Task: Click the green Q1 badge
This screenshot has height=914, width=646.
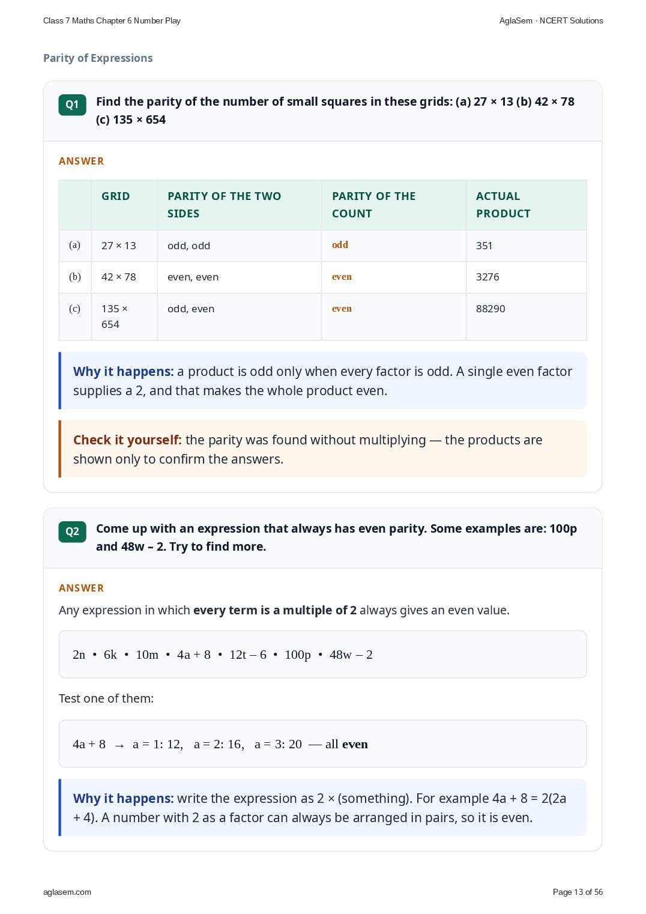Action: pos(72,104)
